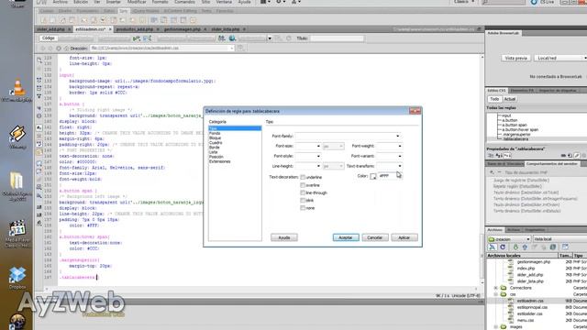This screenshot has height=330, width=587.
Task: Click the Aceptar button
Action: coord(346,237)
